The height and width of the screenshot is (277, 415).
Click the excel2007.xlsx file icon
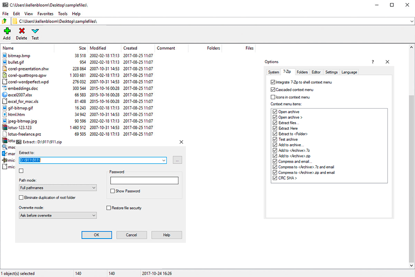pos(5,95)
